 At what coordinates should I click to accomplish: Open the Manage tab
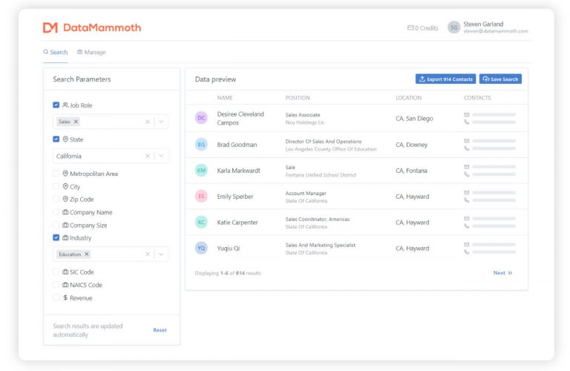click(91, 53)
